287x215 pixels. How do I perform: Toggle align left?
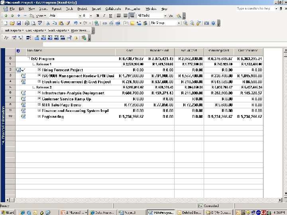119,16
